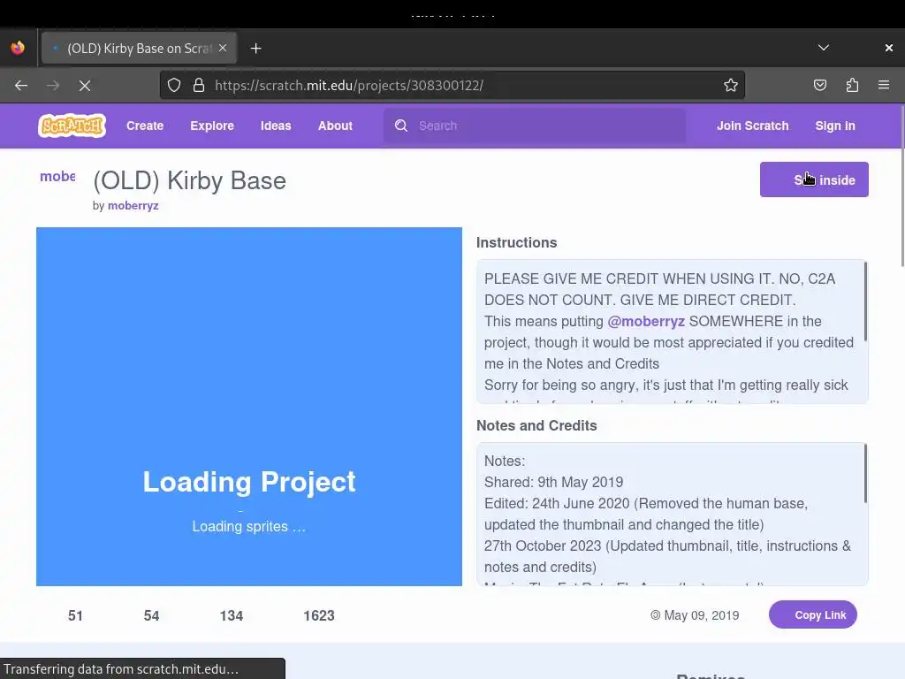Click the Loading Project player area
Image resolution: width=905 pixels, height=679 pixels.
click(x=248, y=407)
